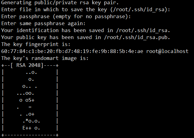Click the fingerprint hash starting with 60:77:84

click(x=72, y=51)
